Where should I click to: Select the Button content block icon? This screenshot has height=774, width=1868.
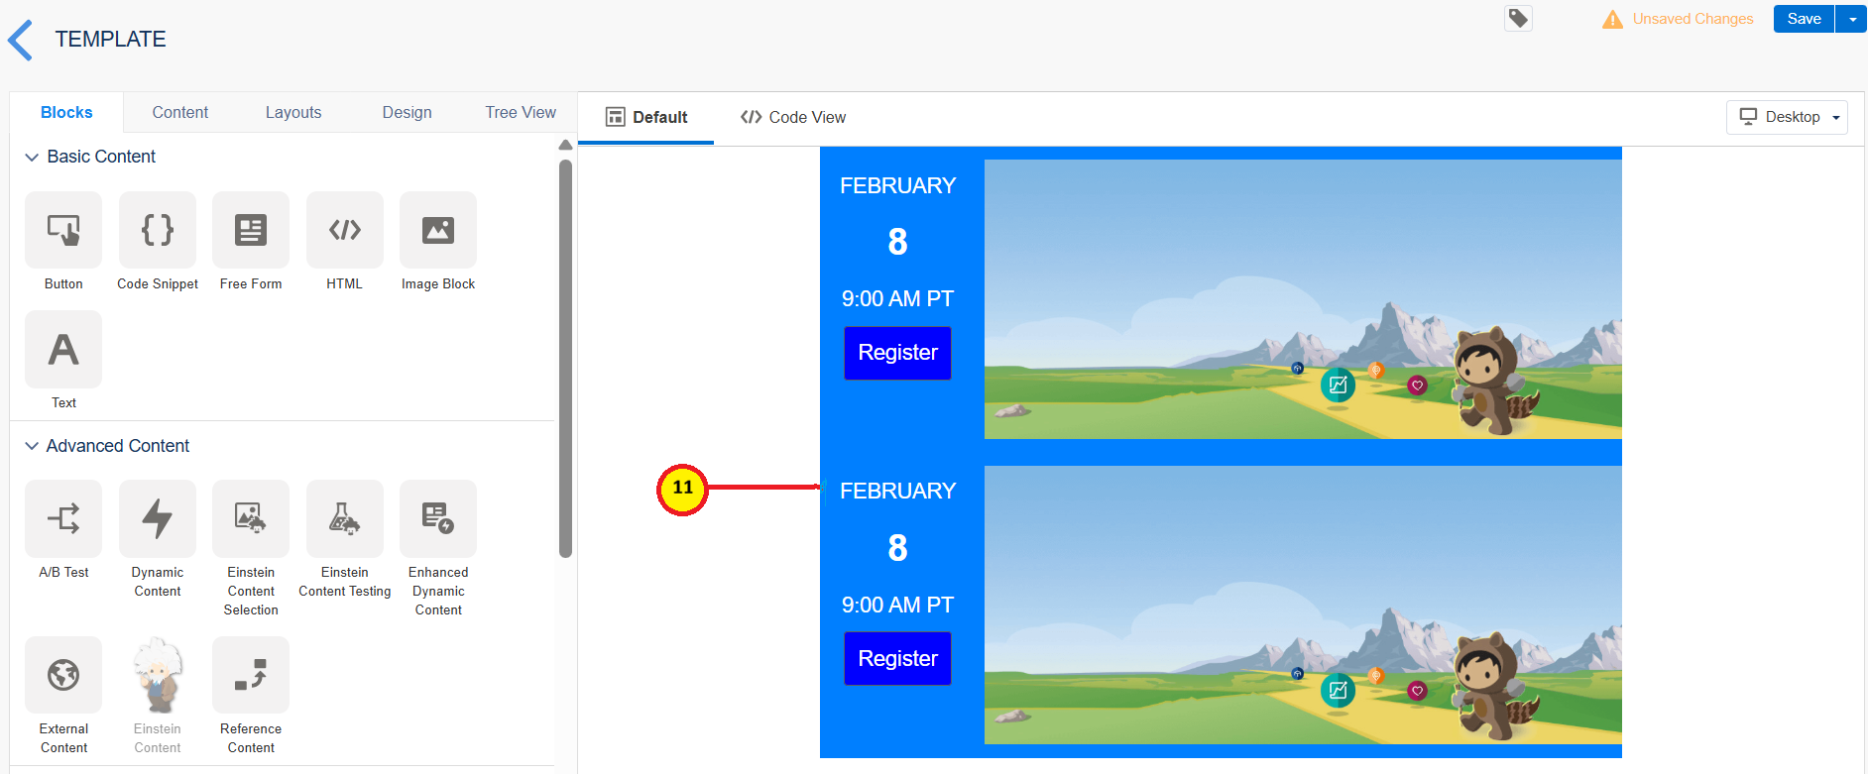[x=63, y=230]
